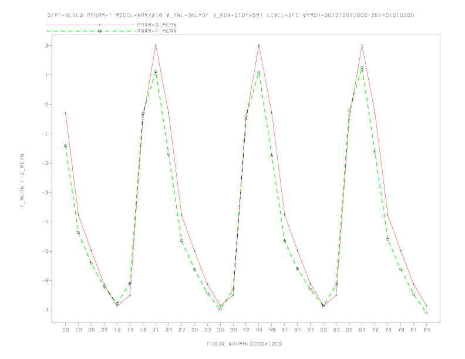Click x-axis tick label 81

tap(414, 330)
